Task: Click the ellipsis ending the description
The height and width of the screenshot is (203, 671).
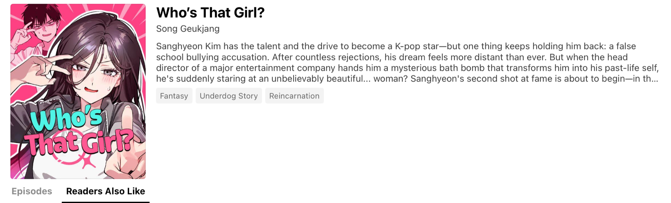Action: 655,79
